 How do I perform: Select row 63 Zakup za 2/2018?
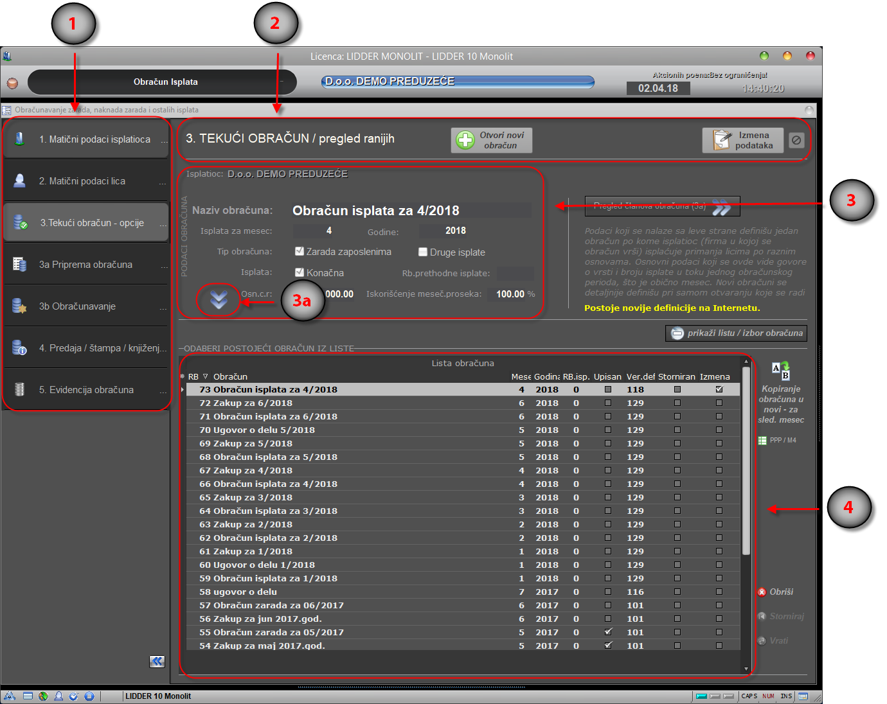(463, 524)
